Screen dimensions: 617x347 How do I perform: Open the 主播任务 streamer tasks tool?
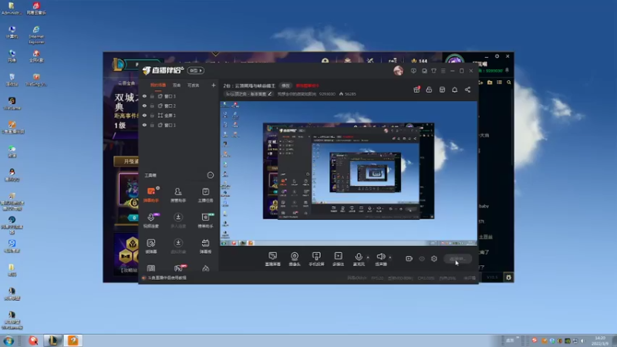coord(205,194)
